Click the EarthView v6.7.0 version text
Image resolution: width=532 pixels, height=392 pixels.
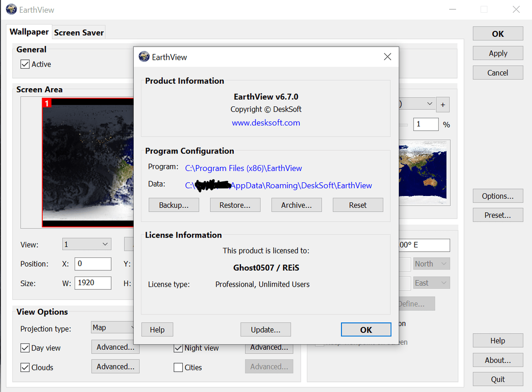tap(266, 97)
